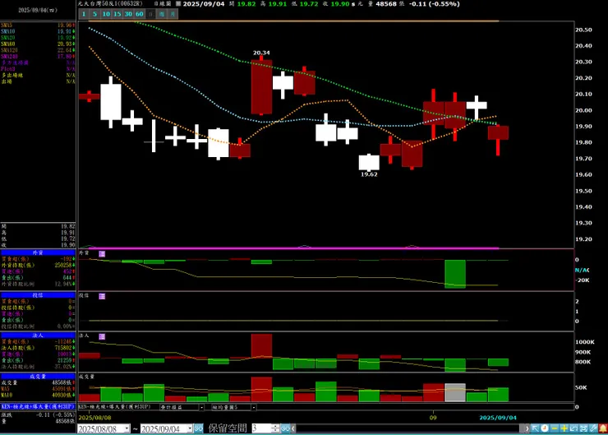Select the 5-minute chart interval
608x435 pixels.
tap(94, 14)
